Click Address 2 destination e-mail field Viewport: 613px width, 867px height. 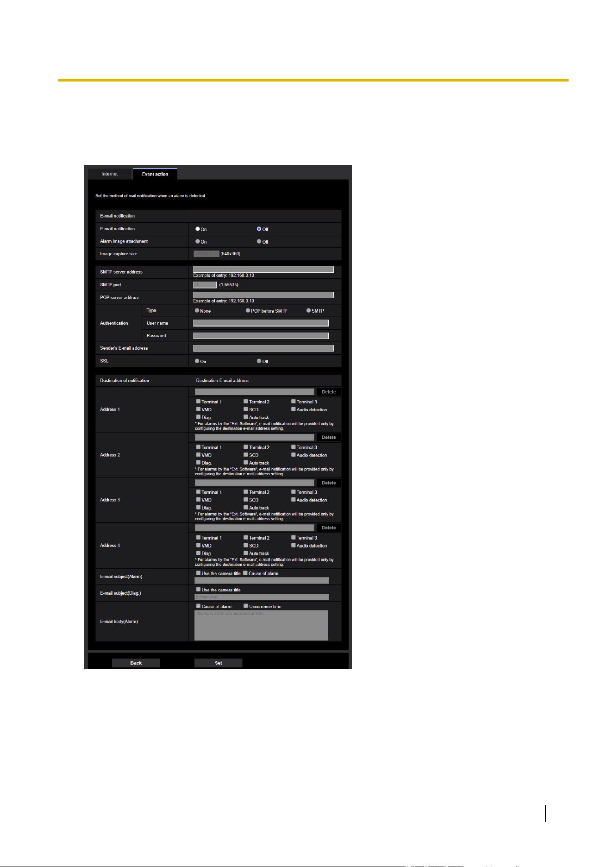pyautogui.click(x=255, y=437)
